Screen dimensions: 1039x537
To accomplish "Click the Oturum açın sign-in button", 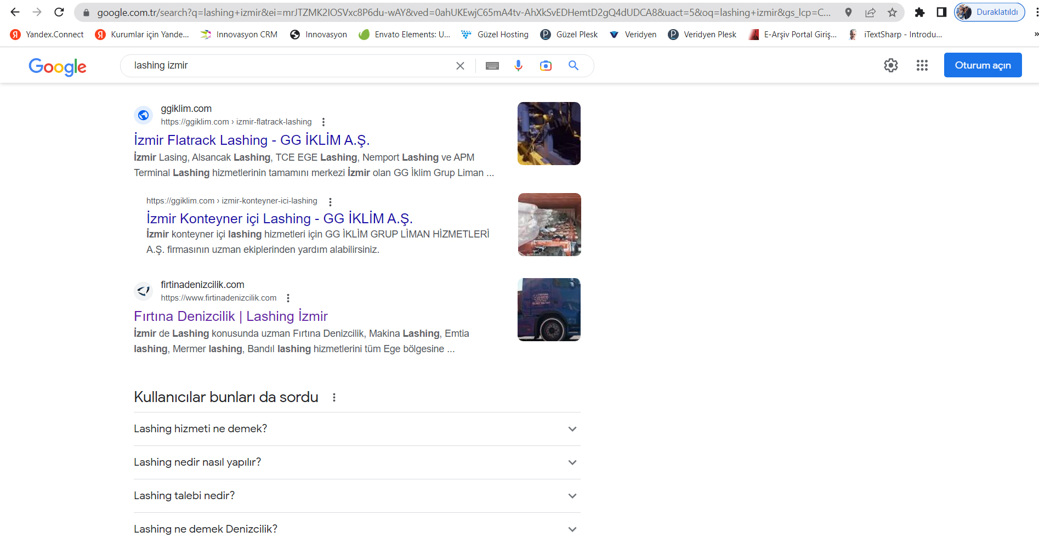I will point(983,65).
